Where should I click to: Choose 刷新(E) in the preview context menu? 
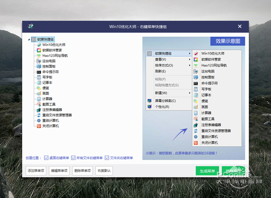pos(160,71)
